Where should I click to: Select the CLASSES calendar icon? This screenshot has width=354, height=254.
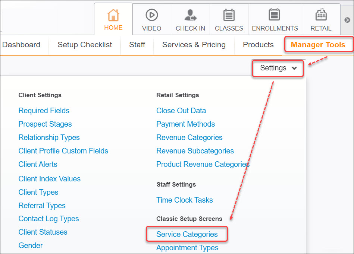(229, 16)
